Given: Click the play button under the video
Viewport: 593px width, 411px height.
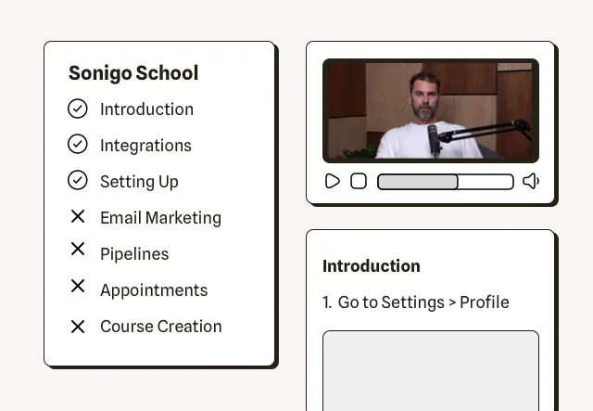Looking at the screenshot, I should point(332,181).
